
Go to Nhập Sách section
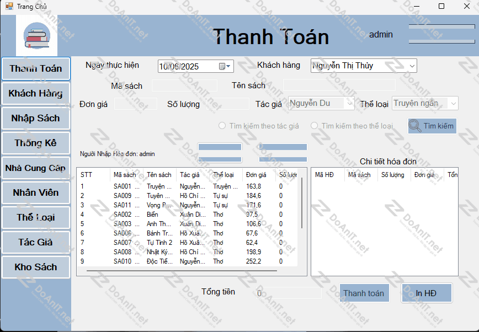[36, 118]
